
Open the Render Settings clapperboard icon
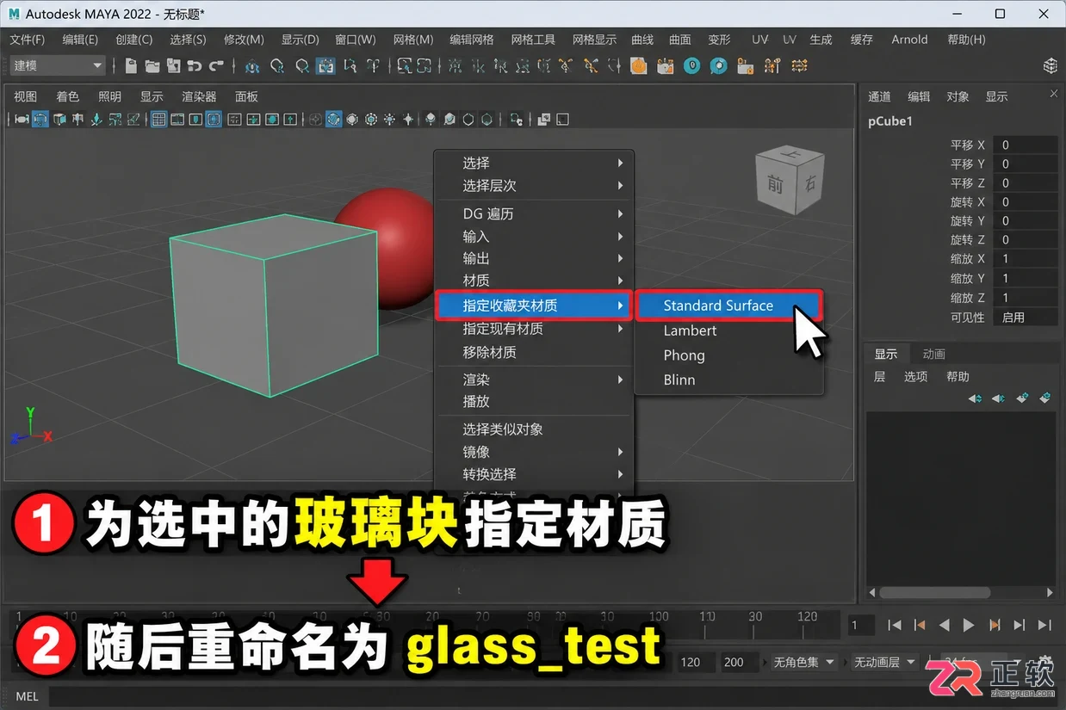[664, 66]
